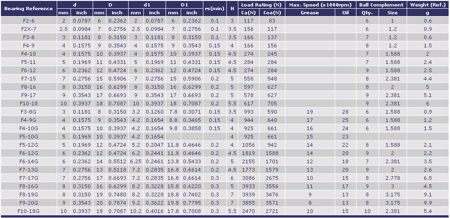Viewport: 450px width, 218px height.
Task: Click the rs(min) column header
Action: pos(214,9)
